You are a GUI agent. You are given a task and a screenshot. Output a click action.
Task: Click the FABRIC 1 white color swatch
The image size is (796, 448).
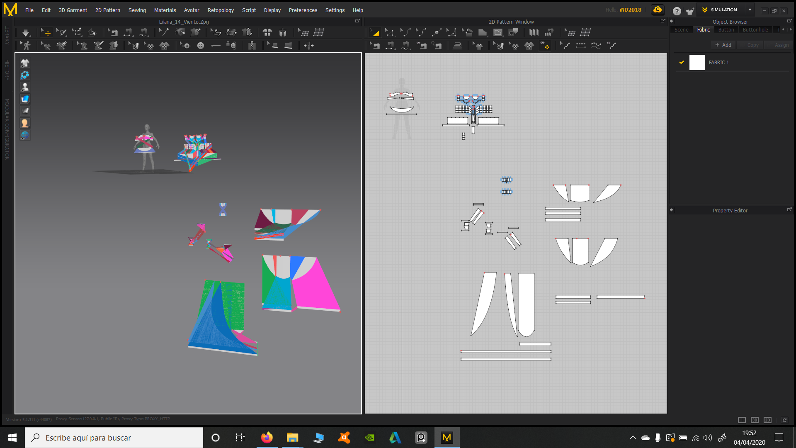pyautogui.click(x=697, y=63)
